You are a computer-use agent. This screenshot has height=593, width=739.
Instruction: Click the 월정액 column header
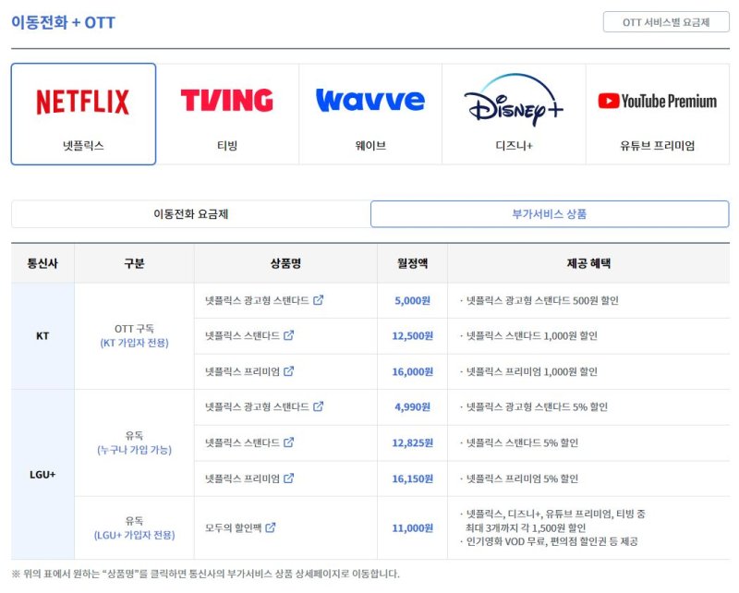(x=412, y=263)
